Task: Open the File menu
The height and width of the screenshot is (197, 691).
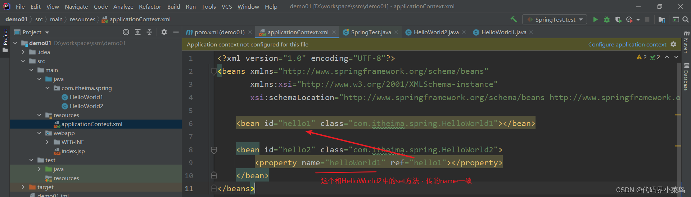Action: click(x=20, y=6)
